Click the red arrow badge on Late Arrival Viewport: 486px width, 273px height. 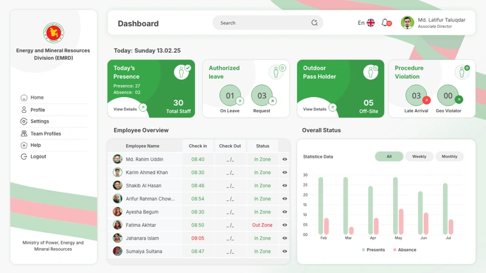click(426, 100)
